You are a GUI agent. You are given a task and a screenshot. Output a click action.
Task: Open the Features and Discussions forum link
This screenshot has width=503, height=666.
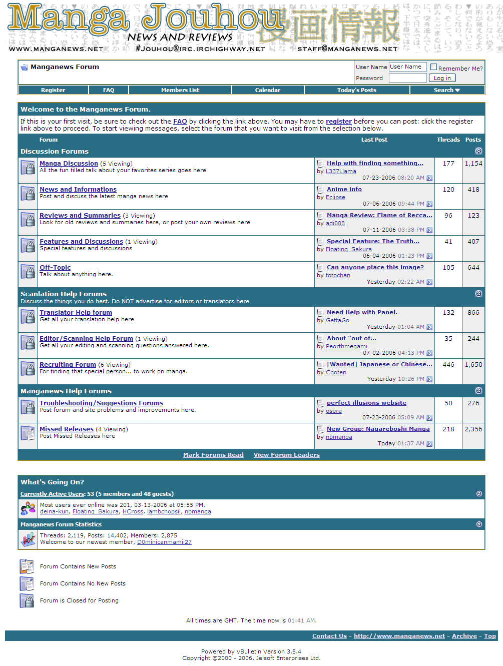82,242
